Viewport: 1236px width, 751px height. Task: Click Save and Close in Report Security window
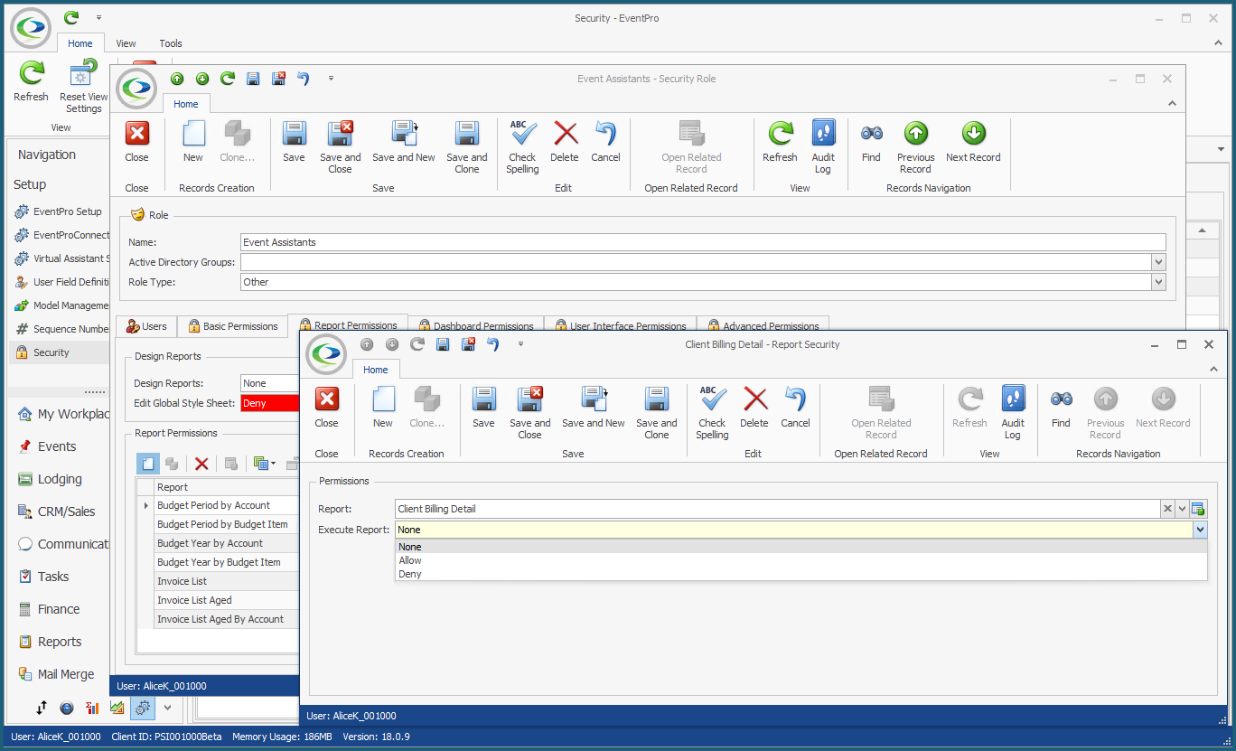pos(529,413)
